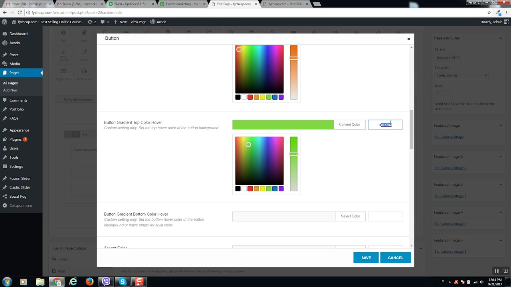The width and height of the screenshot is (511, 287).
Task: Launch Firefox from the taskbar
Action: 89,282
